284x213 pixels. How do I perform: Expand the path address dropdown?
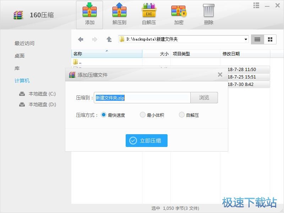click(246, 39)
